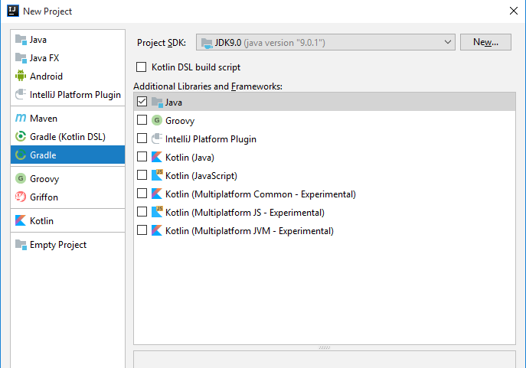This screenshot has height=368, width=526.
Task: Select Groovy label in project type sidebar
Action: 44,179
